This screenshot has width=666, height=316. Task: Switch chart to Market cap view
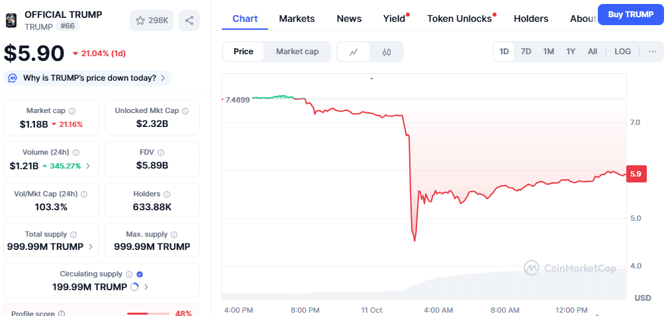click(x=297, y=52)
